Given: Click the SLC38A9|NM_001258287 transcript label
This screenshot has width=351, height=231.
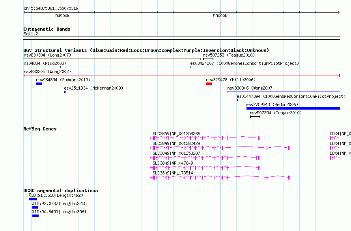Looking at the screenshot, I should [176, 153].
